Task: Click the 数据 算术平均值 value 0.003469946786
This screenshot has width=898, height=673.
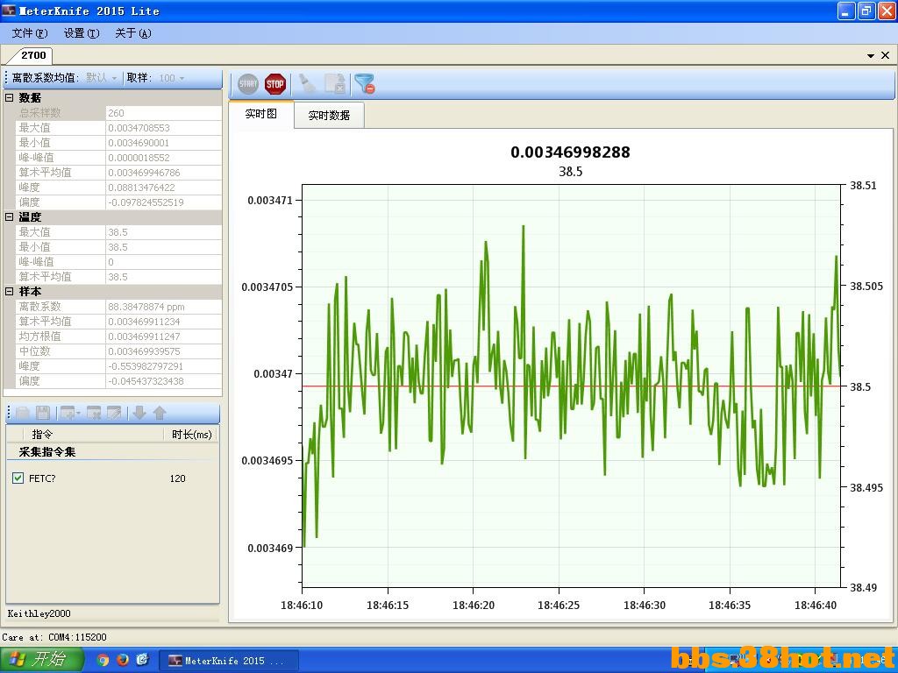Action: pyautogui.click(x=163, y=173)
